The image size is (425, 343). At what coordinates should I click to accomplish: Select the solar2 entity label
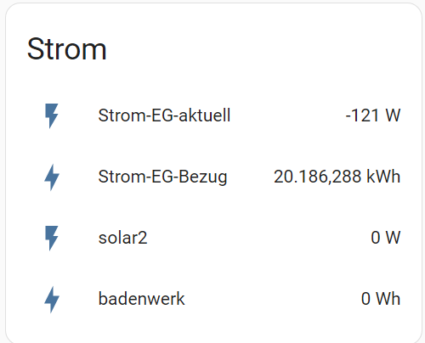point(122,238)
